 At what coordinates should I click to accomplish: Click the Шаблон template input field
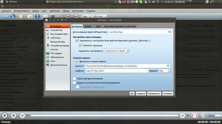[x=117, y=71]
